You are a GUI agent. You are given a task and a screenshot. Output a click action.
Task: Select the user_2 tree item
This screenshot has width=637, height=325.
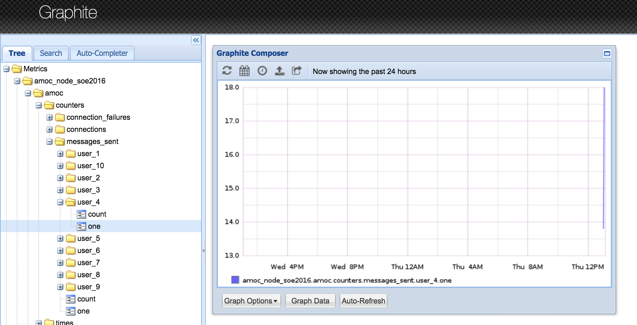click(88, 178)
